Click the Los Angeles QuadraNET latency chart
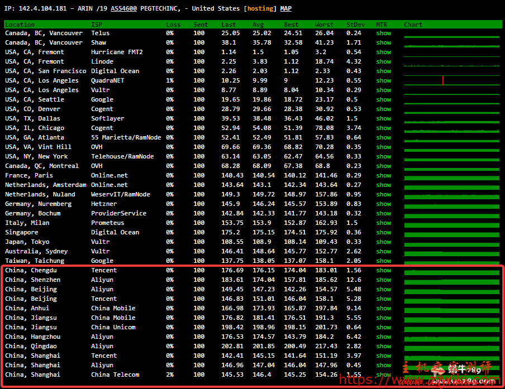Screen dimensions: 505x389 click(x=451, y=81)
